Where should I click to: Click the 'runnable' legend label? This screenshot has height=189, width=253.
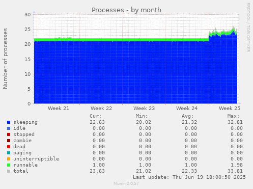(x=25, y=165)
